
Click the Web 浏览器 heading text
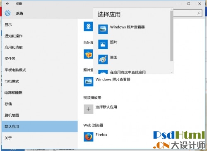tap(93, 125)
